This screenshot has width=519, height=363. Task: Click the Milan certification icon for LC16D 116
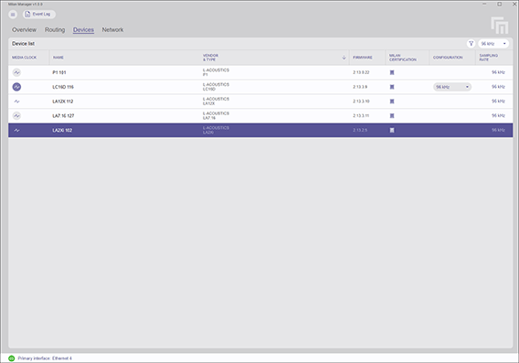pyautogui.click(x=392, y=87)
